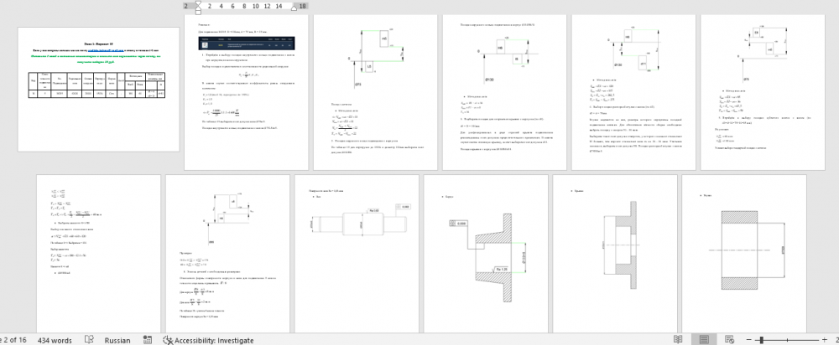Select the page showing the shaft drawing
Image resolution: width=839 pixels, height=345 pixels.
pyautogui.click(x=354, y=251)
